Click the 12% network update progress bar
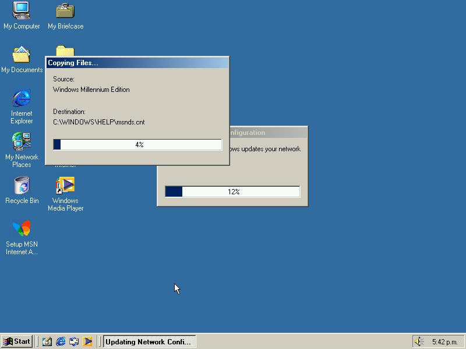Screen dimensions: 466x349 232,192
